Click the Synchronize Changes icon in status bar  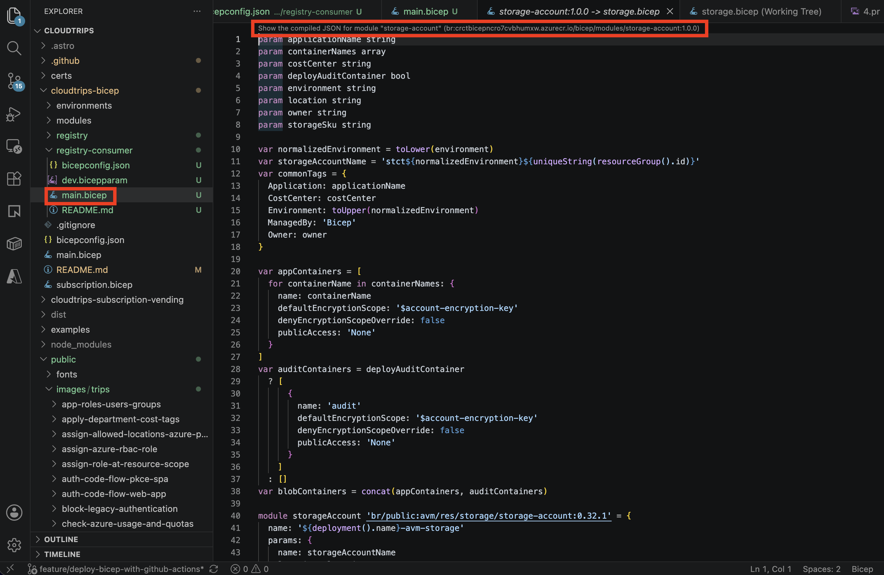pyautogui.click(x=214, y=569)
